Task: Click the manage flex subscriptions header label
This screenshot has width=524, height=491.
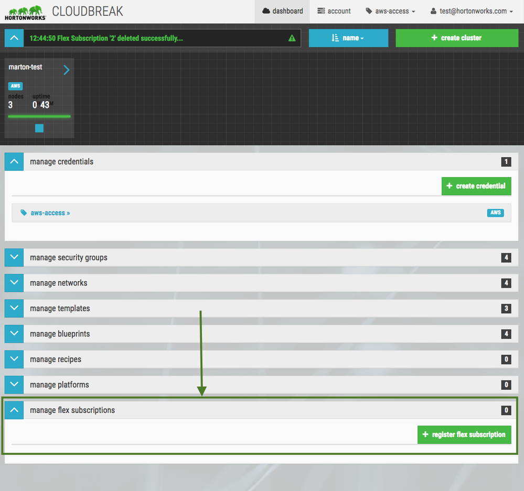Action: pyautogui.click(x=72, y=410)
